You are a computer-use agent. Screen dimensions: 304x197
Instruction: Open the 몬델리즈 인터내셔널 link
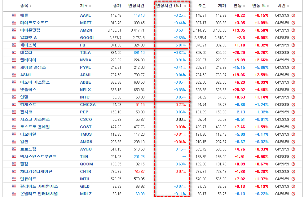tap(39, 194)
